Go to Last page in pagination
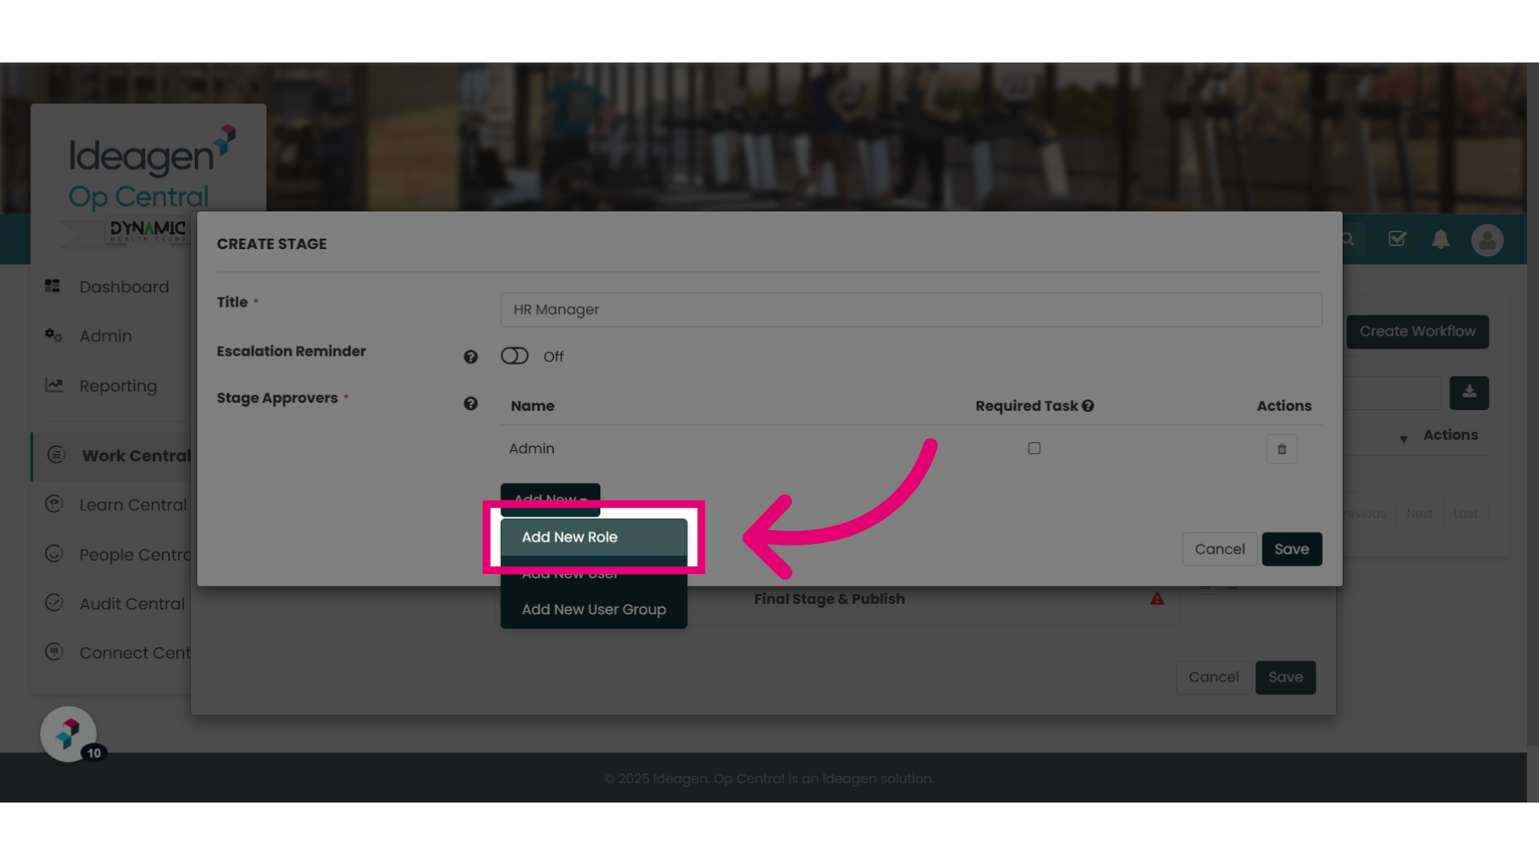This screenshot has height=865, width=1539. [1465, 513]
